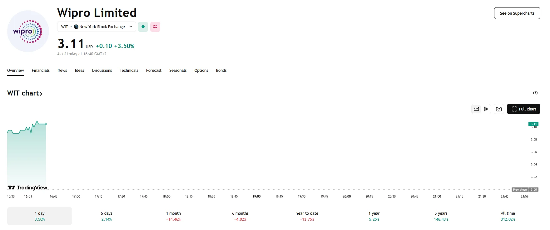Switch to the Financials tab
550x230 pixels.
41,71
